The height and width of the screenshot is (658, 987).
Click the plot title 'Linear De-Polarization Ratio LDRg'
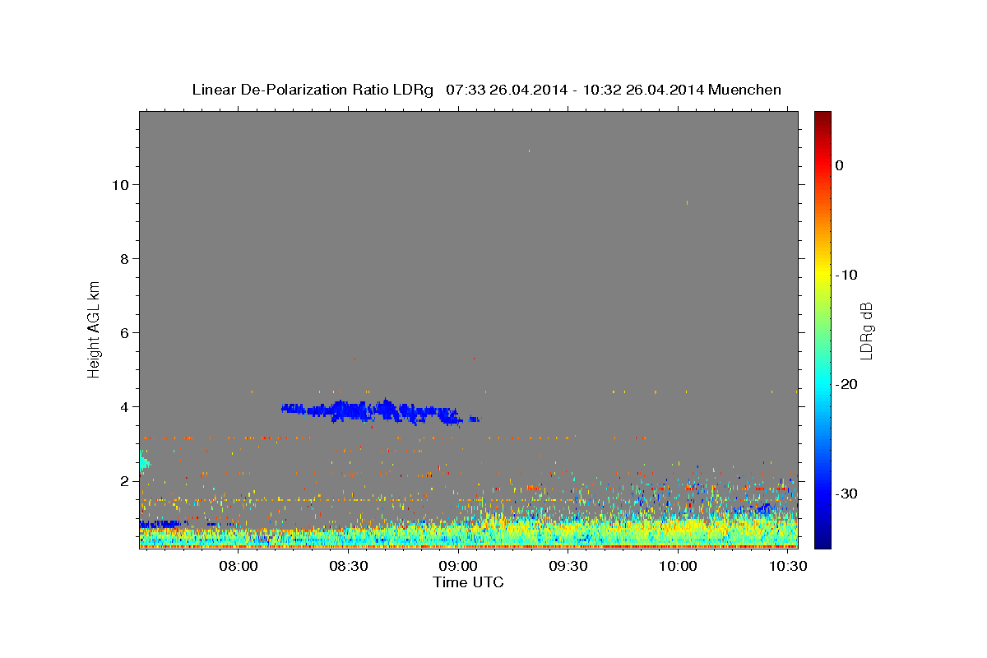pos(312,90)
